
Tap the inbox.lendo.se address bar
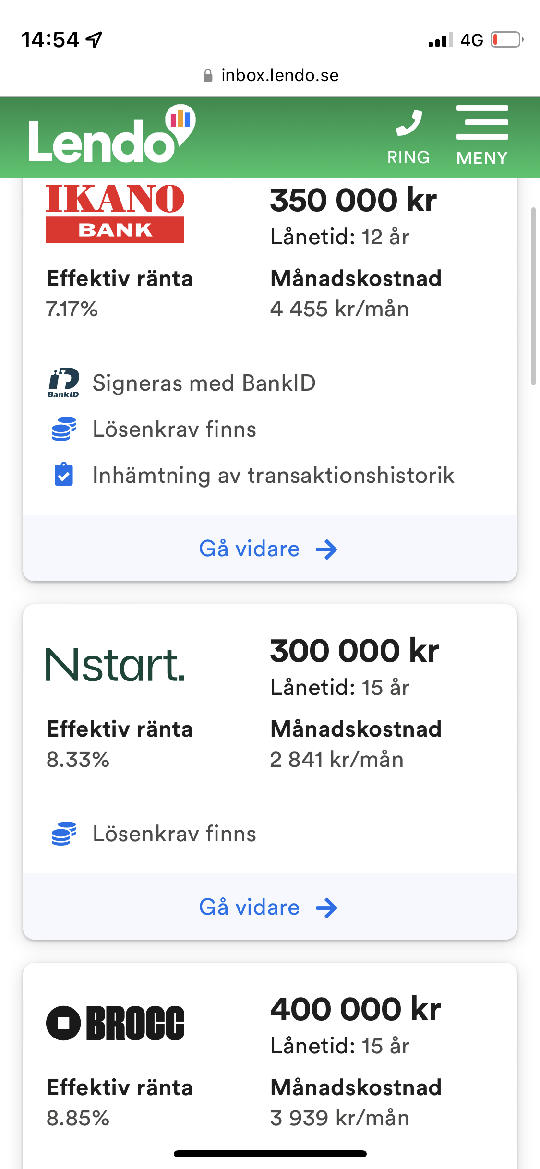(x=271, y=75)
